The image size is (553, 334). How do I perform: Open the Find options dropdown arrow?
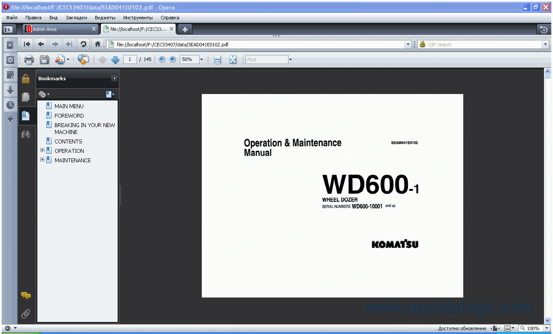290,60
